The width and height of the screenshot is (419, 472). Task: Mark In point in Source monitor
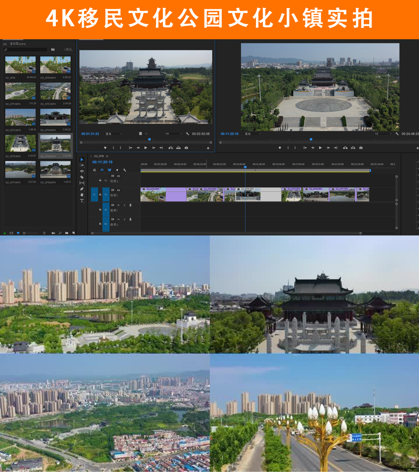113,148
